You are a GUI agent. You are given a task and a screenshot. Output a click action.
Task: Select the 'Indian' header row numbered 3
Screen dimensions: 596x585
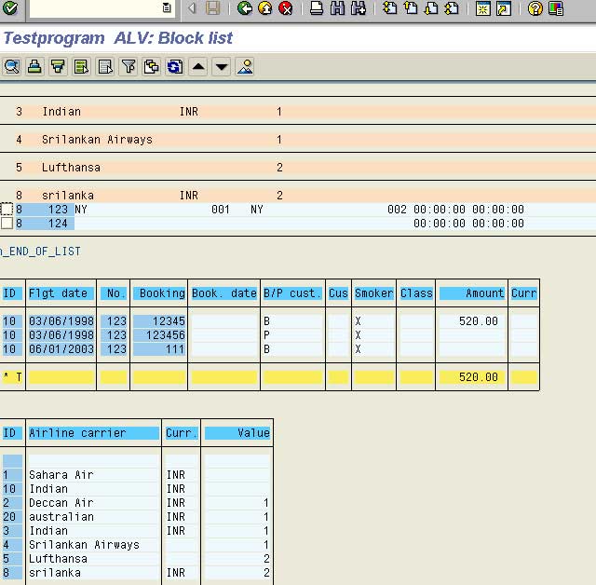coord(298,112)
